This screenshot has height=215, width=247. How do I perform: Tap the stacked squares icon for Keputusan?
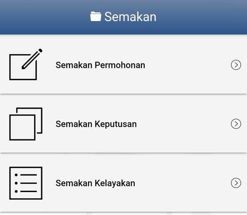(x=26, y=124)
